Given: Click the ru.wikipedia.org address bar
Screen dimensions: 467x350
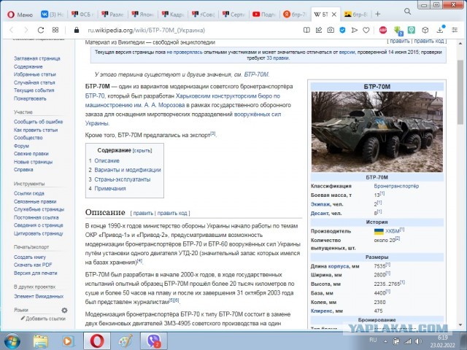Looking at the screenshot, I should [146, 31].
